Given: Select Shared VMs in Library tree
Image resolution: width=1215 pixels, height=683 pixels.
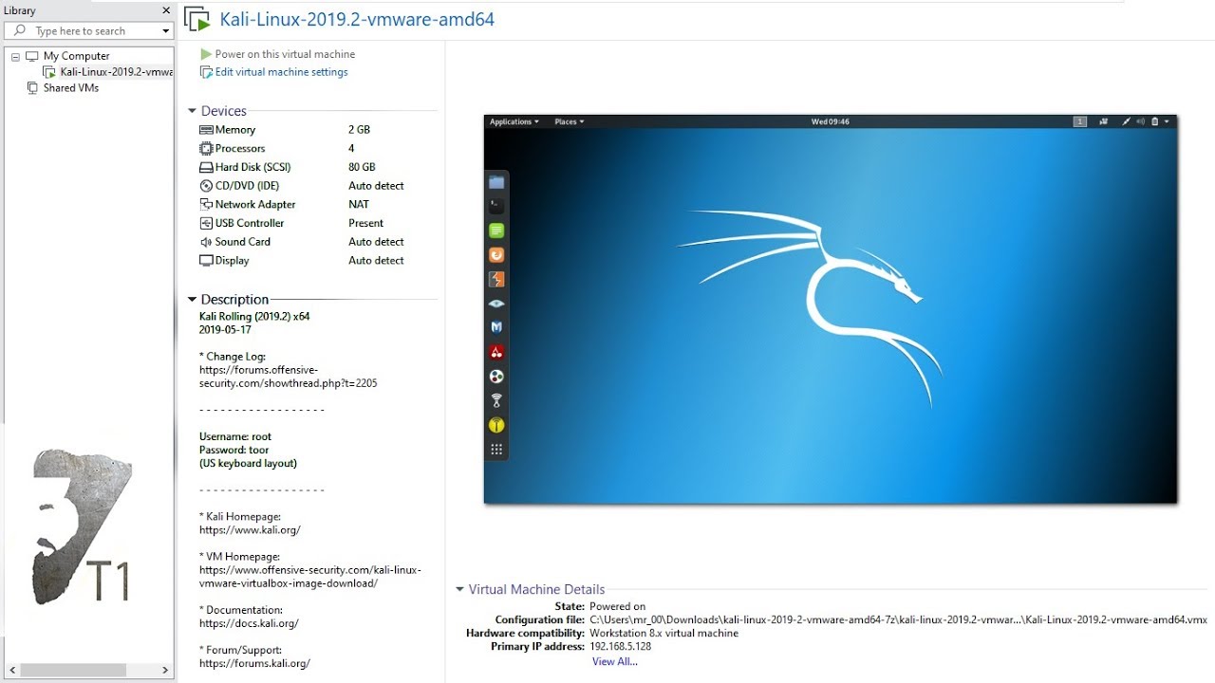Looking at the screenshot, I should tap(71, 88).
